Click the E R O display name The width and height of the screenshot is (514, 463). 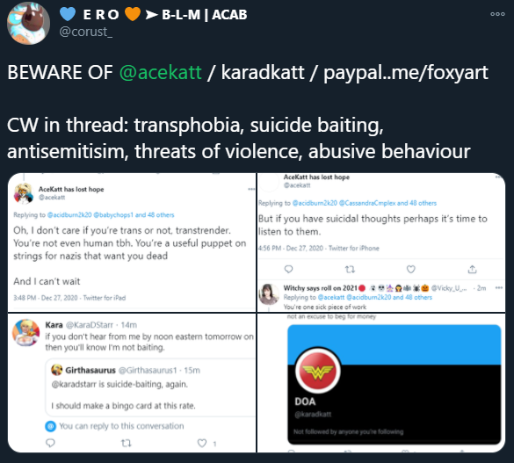pos(100,14)
